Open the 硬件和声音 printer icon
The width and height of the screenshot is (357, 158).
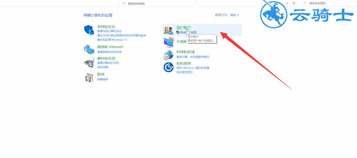(89, 62)
